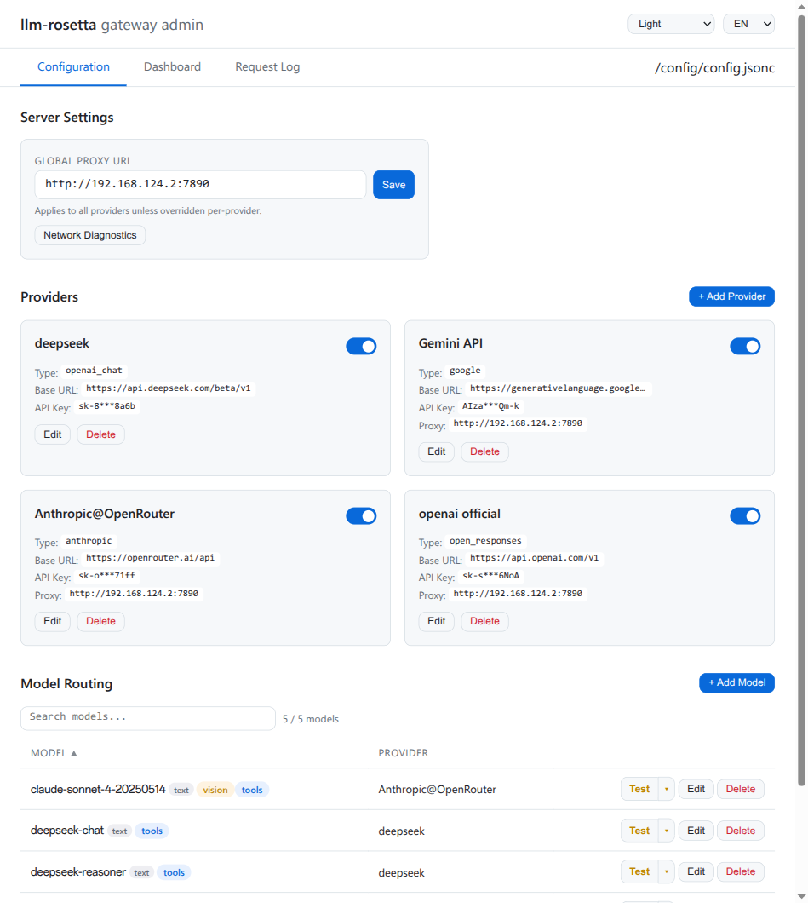Expand Test options arrow for claude-sonnet-4-20250514
This screenshot has height=903, width=808.
[x=667, y=789]
